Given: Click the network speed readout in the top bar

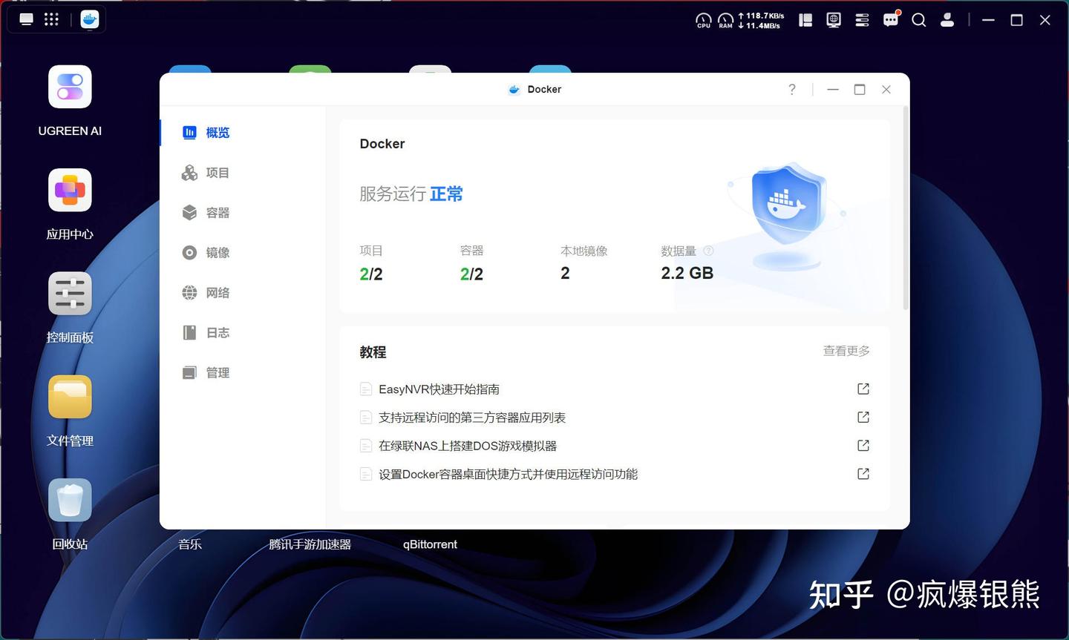Looking at the screenshot, I should [x=761, y=21].
